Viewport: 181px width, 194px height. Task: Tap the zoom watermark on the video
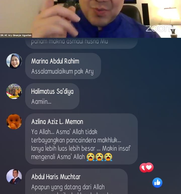[160, 28]
